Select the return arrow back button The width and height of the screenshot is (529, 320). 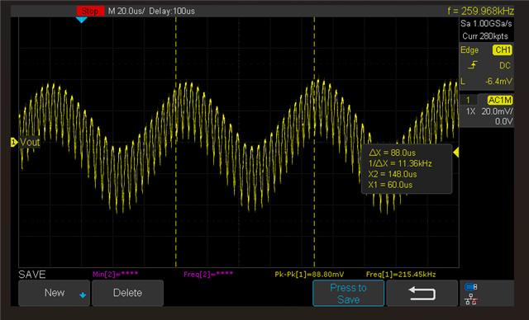click(x=422, y=293)
